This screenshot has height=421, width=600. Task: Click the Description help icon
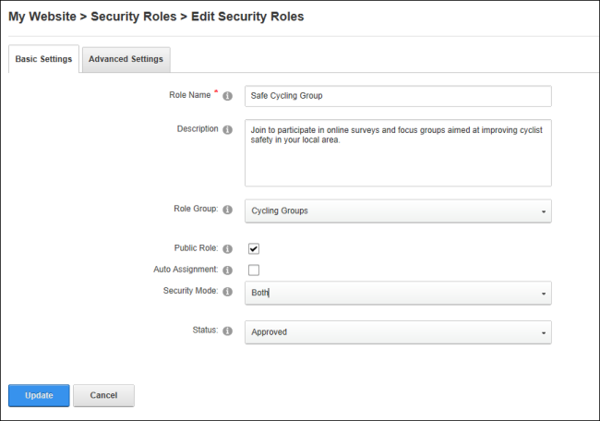click(228, 130)
